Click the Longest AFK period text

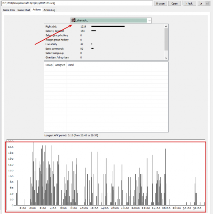point(71,135)
